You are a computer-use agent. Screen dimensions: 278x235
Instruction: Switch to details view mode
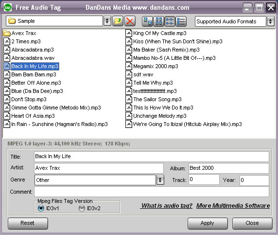[181, 21]
